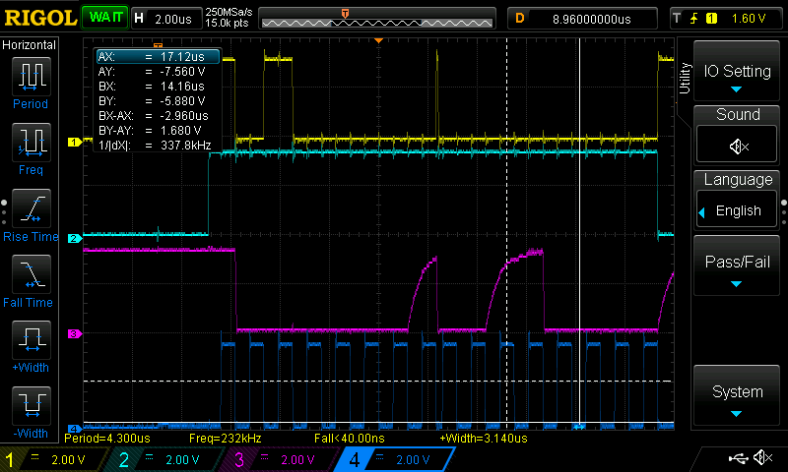This screenshot has height=472, width=788.
Task: Click the Freq=232kHz measurement result
Action: [x=226, y=438]
